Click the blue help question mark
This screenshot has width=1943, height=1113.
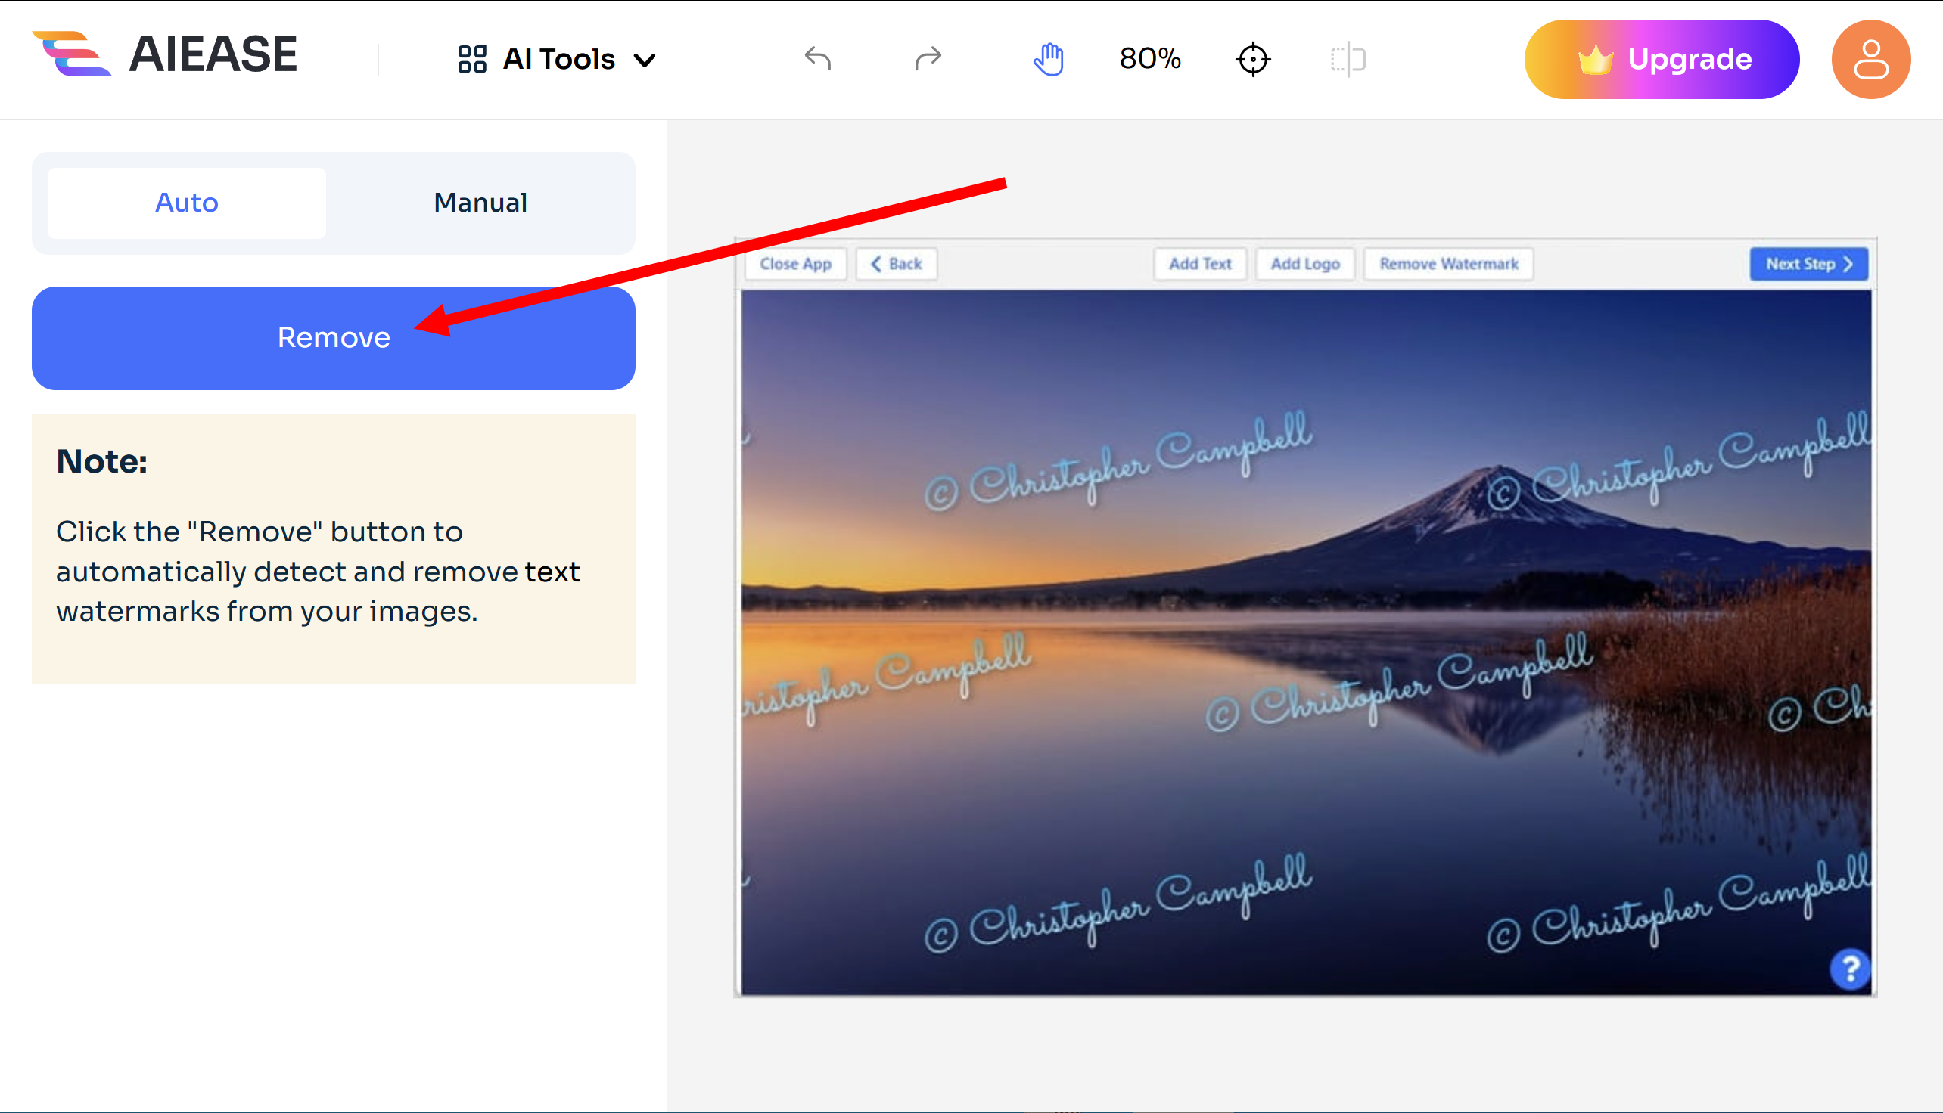tap(1850, 969)
